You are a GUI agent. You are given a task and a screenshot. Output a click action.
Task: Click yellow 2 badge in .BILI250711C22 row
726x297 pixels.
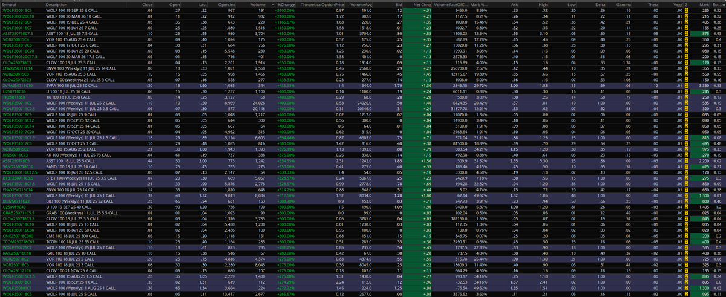click(x=687, y=202)
